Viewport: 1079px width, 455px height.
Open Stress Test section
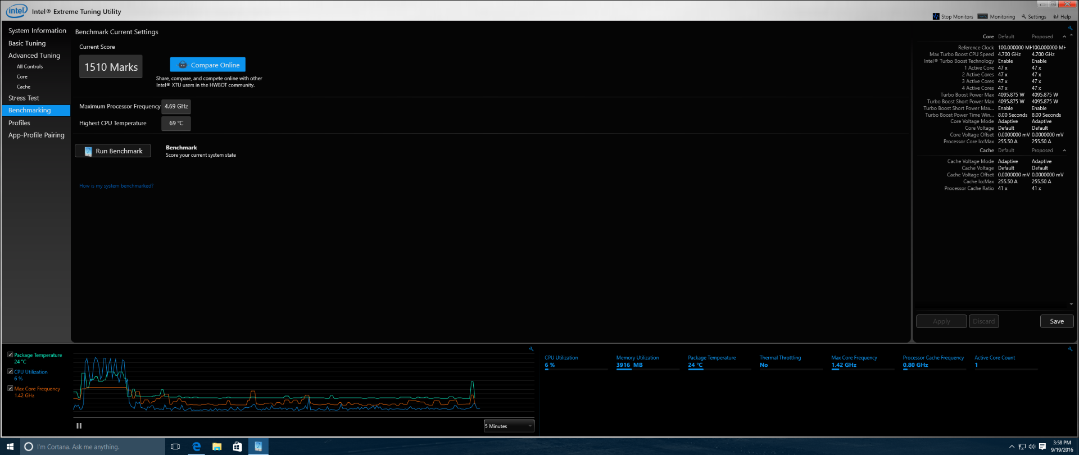point(24,98)
